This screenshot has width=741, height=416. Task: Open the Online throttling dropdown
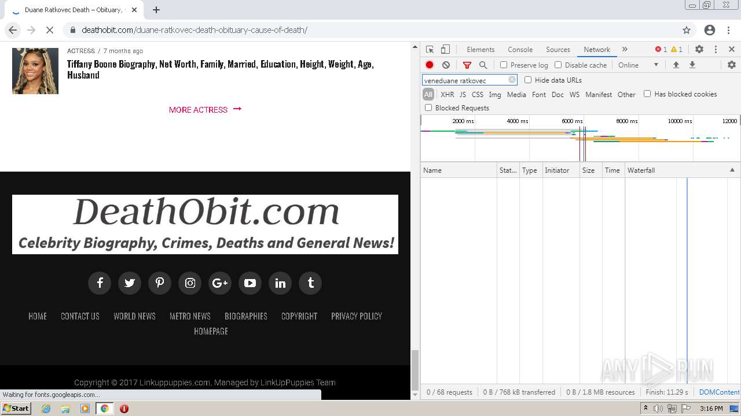tap(639, 65)
